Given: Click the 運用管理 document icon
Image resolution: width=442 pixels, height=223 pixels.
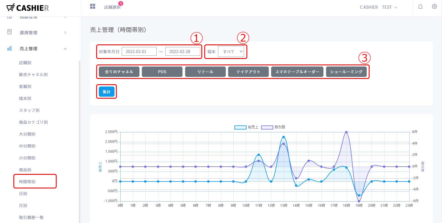Looking at the screenshot, I should point(10,32).
